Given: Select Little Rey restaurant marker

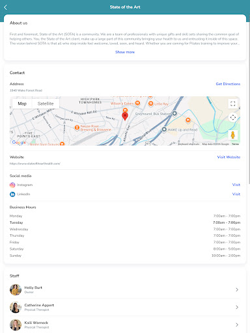Looking at the screenshot, I should tap(150, 103).
